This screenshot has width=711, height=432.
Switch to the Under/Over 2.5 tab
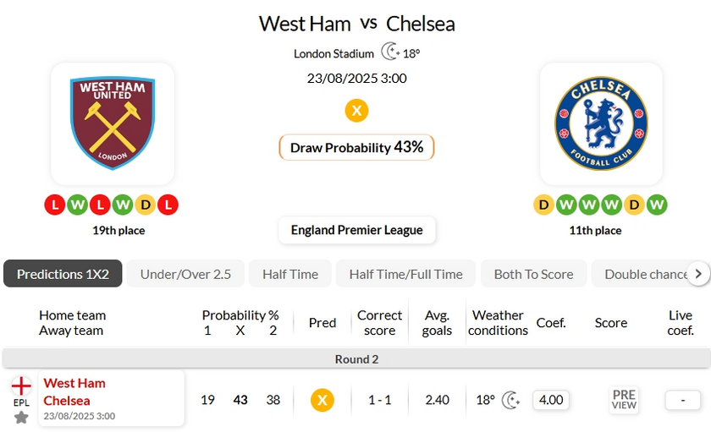pos(185,274)
